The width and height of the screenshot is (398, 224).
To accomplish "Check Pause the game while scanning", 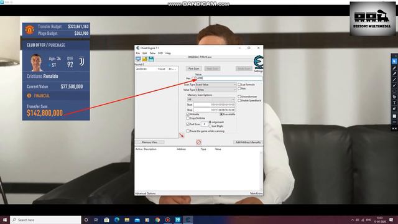I will (x=188, y=131).
